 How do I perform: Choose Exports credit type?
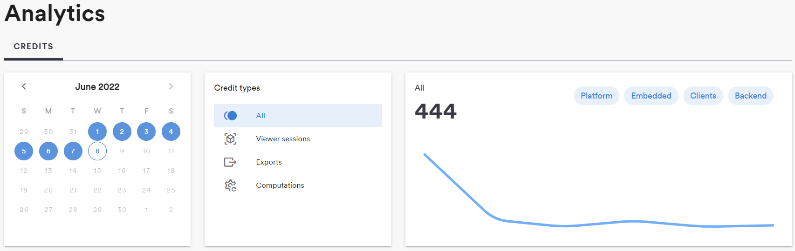tap(269, 162)
